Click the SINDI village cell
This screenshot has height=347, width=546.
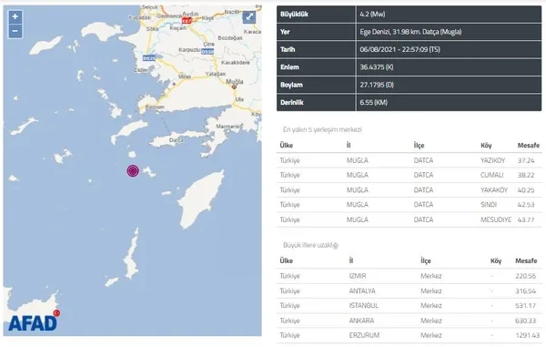tap(488, 205)
